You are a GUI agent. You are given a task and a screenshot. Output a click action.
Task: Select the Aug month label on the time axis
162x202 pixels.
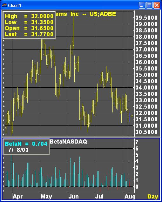pyautogui.click(x=130, y=197)
